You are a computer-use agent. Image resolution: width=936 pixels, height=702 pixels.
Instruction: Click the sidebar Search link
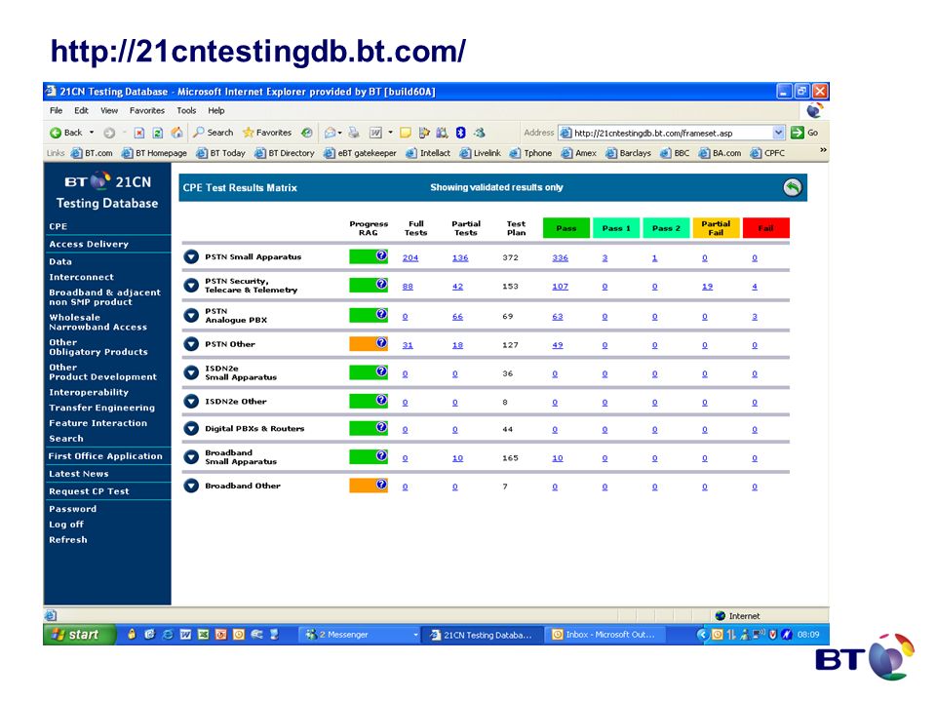(x=66, y=438)
